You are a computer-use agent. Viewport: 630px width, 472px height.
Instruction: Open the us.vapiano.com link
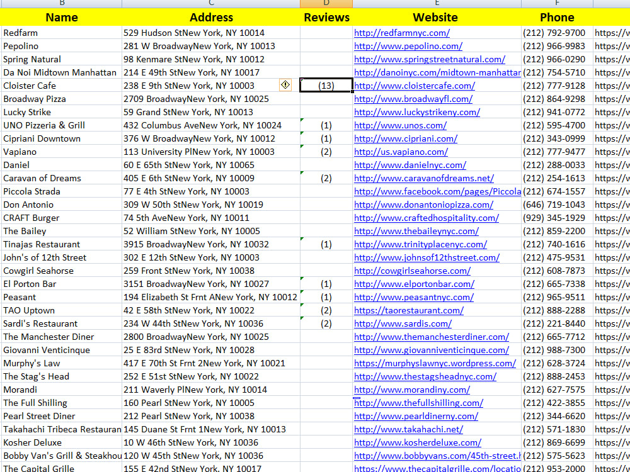point(401,152)
